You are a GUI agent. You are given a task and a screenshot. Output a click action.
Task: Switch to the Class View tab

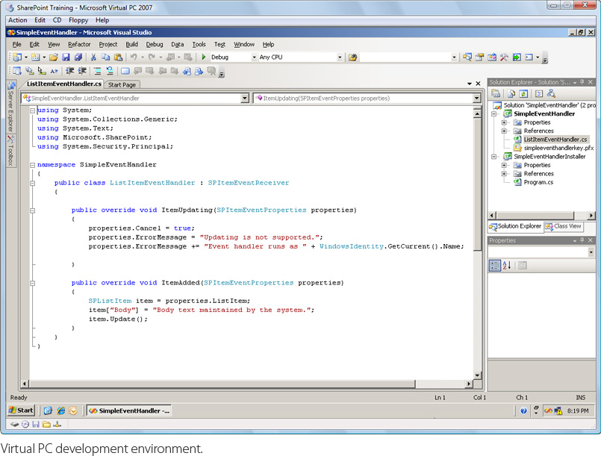563,226
